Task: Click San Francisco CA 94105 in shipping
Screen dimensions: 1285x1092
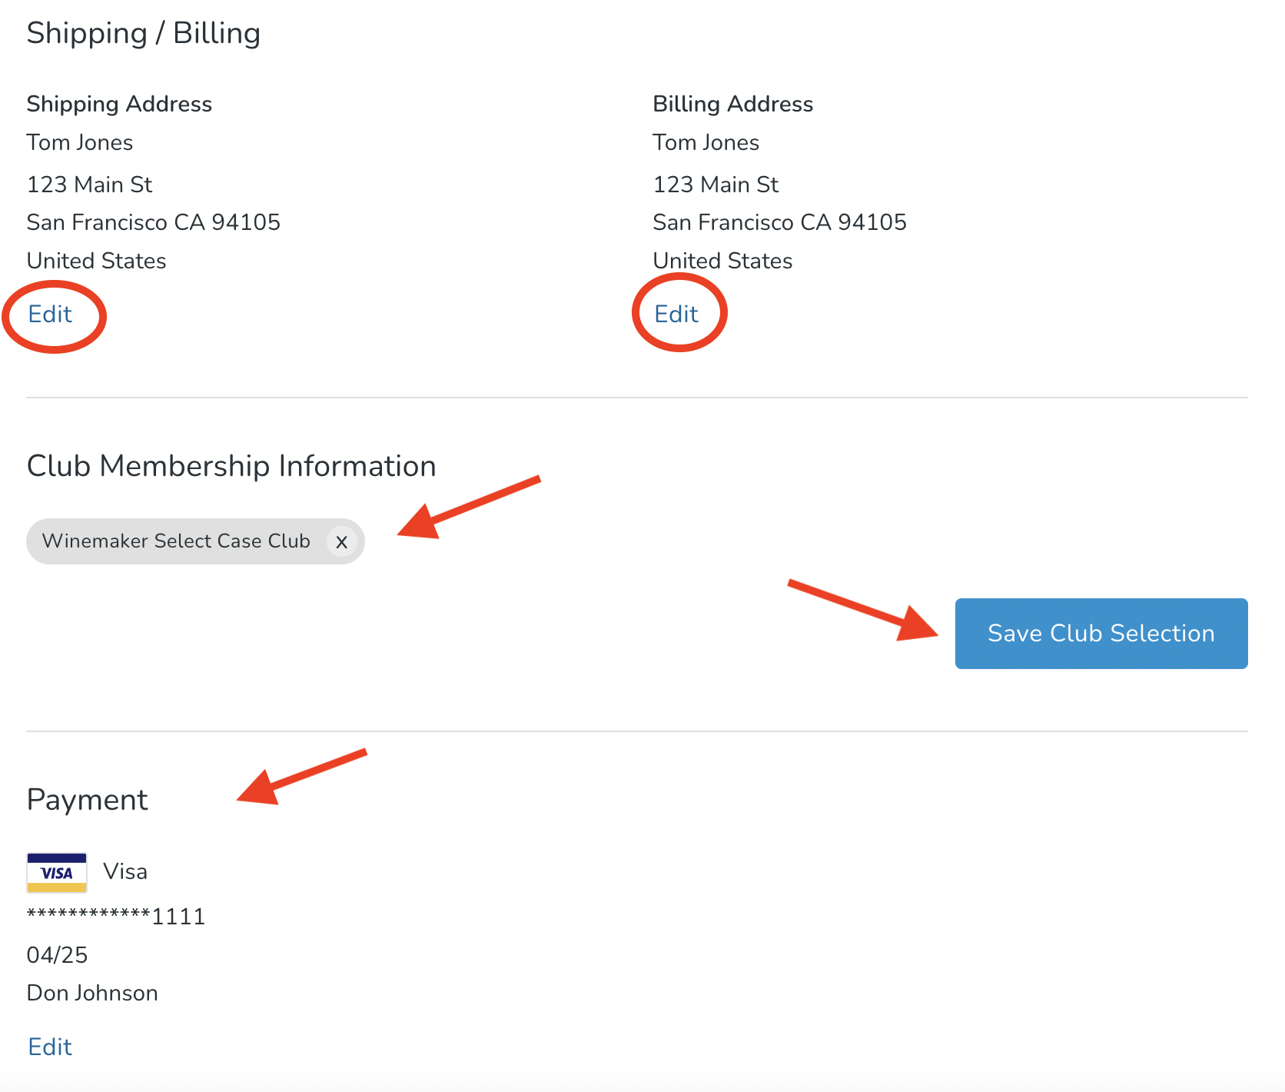Action: pos(154,222)
